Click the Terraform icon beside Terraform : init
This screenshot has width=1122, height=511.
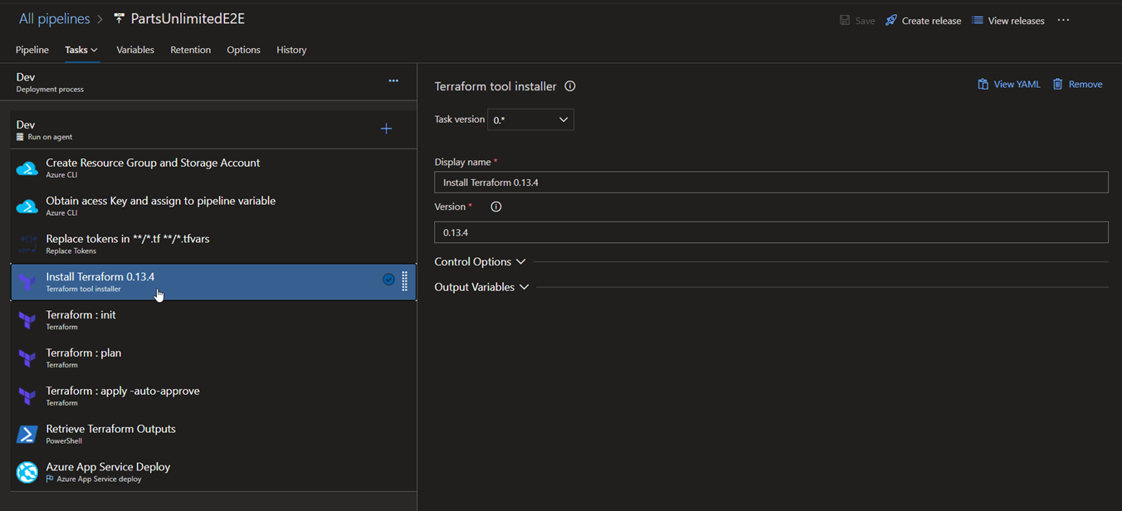pos(27,320)
